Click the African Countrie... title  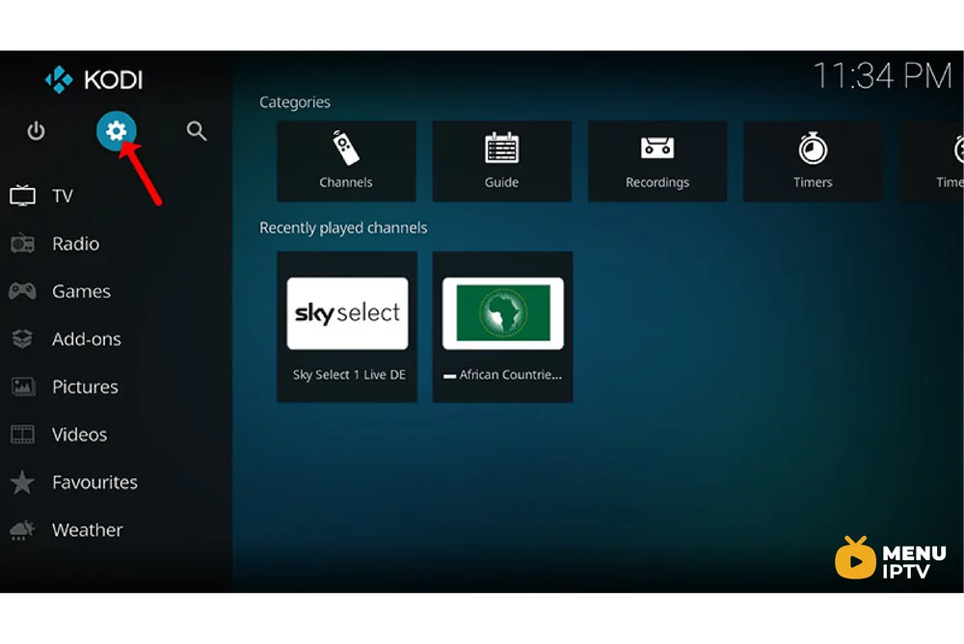coord(503,375)
